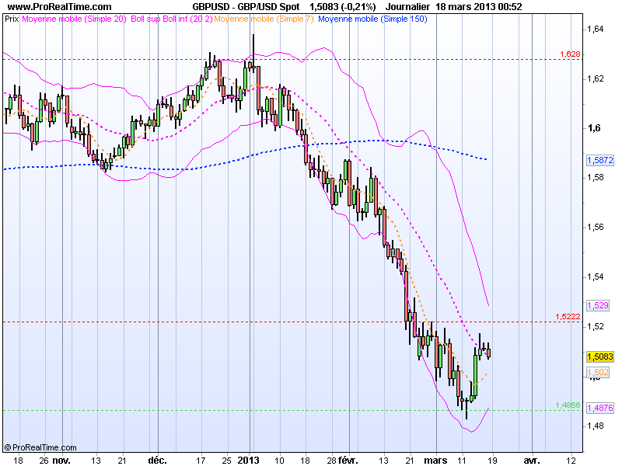Screen dimensions: 622x466
Task: Click the 1,48 price axis label
Action: (x=596, y=426)
